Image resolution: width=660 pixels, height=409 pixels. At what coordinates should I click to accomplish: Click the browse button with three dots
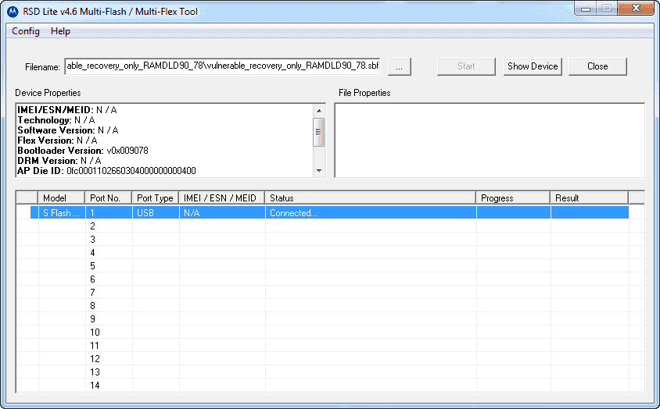point(399,66)
